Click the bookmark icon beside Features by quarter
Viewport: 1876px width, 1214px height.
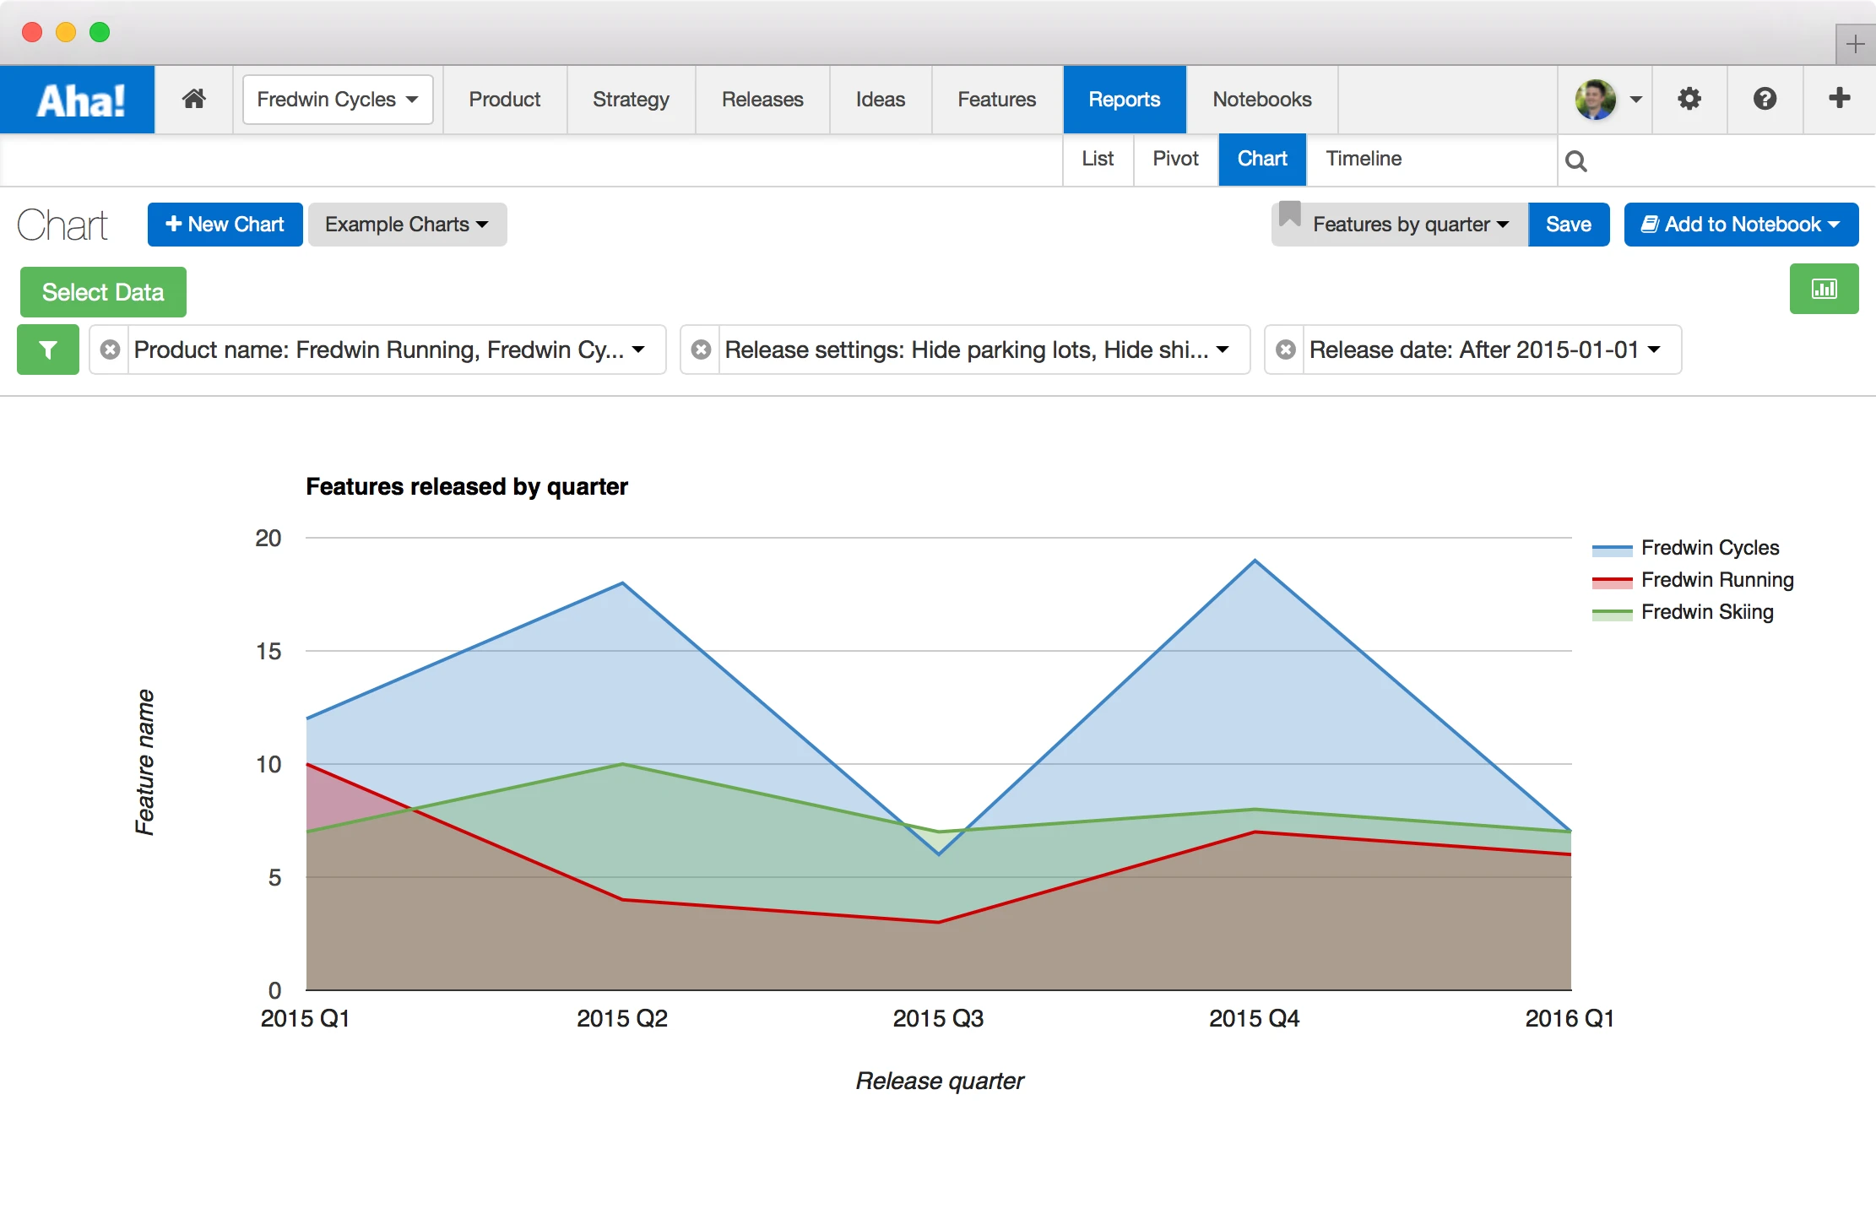pyautogui.click(x=1289, y=214)
